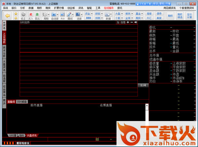Open the 分析 menu
The image size is (198, 147).
coord(22,8)
